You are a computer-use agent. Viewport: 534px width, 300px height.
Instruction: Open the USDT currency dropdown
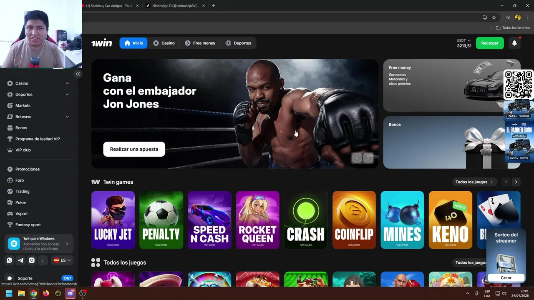pyautogui.click(x=464, y=40)
